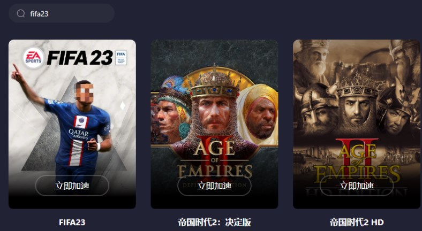
Task: Click the FIFA 23 title logo text
Action: [80, 58]
